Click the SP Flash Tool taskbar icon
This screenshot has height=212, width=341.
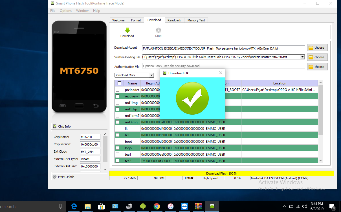[212, 206]
